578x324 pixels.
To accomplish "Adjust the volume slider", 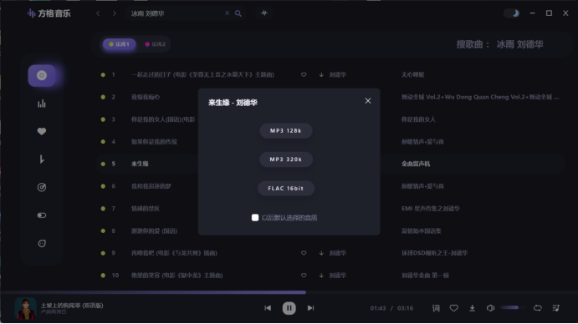I will [x=513, y=307].
